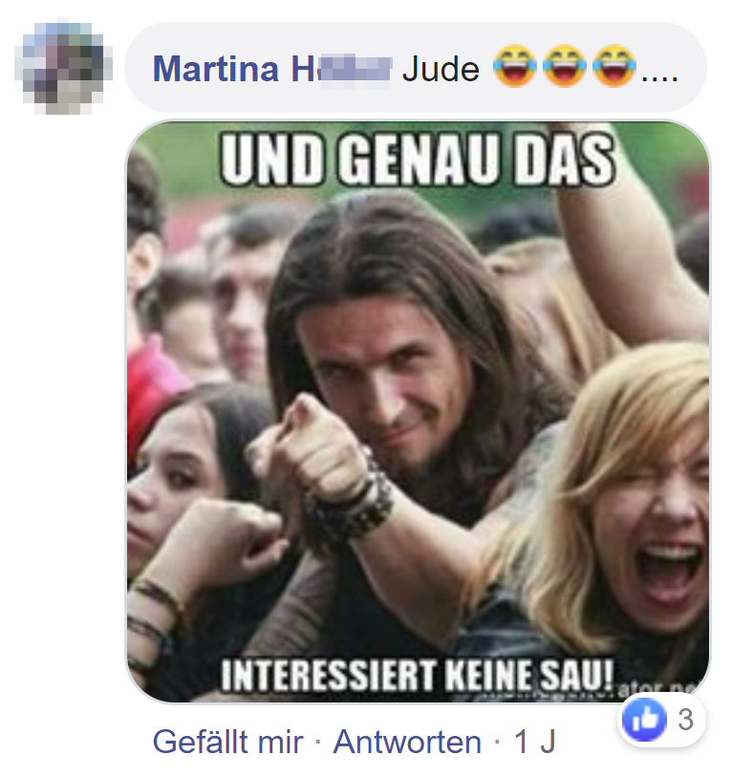Click the Gefällt mir link
Viewport: 753px width, 777px height.
pos(227,742)
